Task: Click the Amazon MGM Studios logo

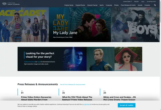Action: click(11, 4)
